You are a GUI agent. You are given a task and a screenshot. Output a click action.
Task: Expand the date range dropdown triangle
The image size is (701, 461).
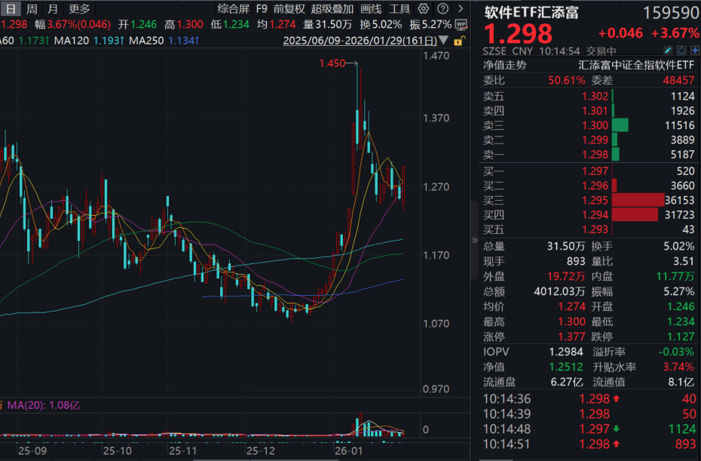[443, 40]
